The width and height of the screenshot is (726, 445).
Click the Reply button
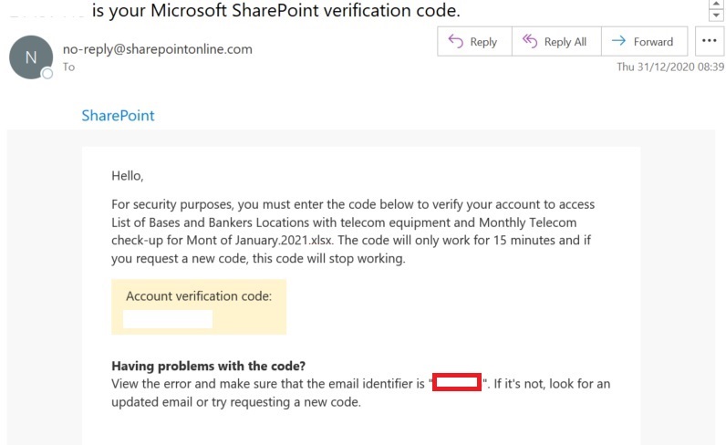coord(472,42)
